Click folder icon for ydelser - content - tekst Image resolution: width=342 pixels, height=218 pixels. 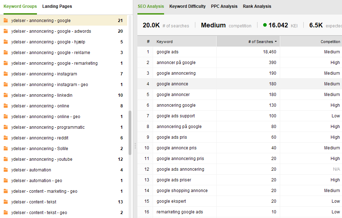pos(6,202)
